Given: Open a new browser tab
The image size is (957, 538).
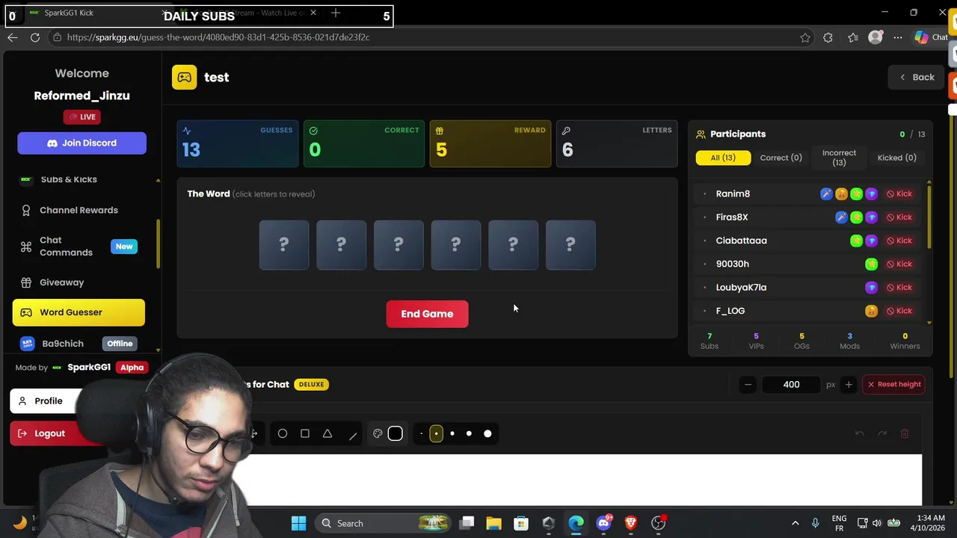Looking at the screenshot, I should (x=336, y=13).
